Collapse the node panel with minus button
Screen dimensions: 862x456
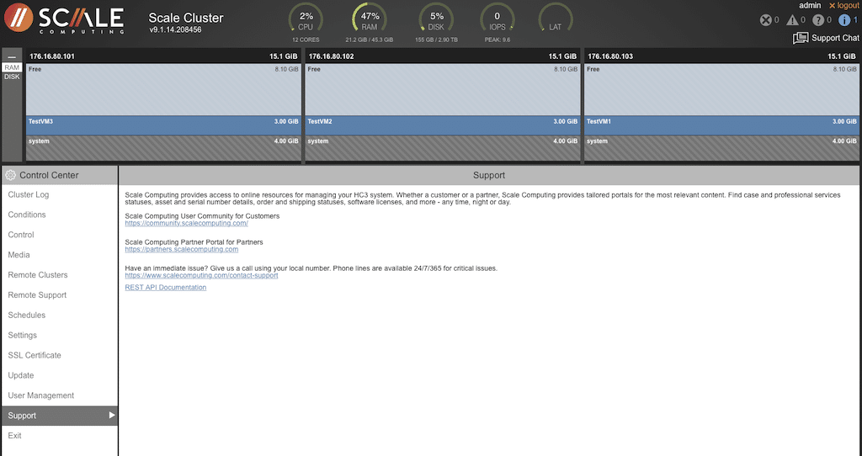tap(12, 56)
